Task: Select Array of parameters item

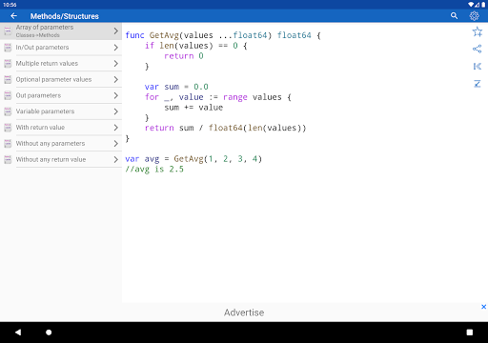Action: point(61,31)
